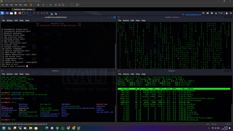This screenshot has width=233, height=131.
Task: Toggle the VMware sidebar library view icon
Action: click(56, 5)
